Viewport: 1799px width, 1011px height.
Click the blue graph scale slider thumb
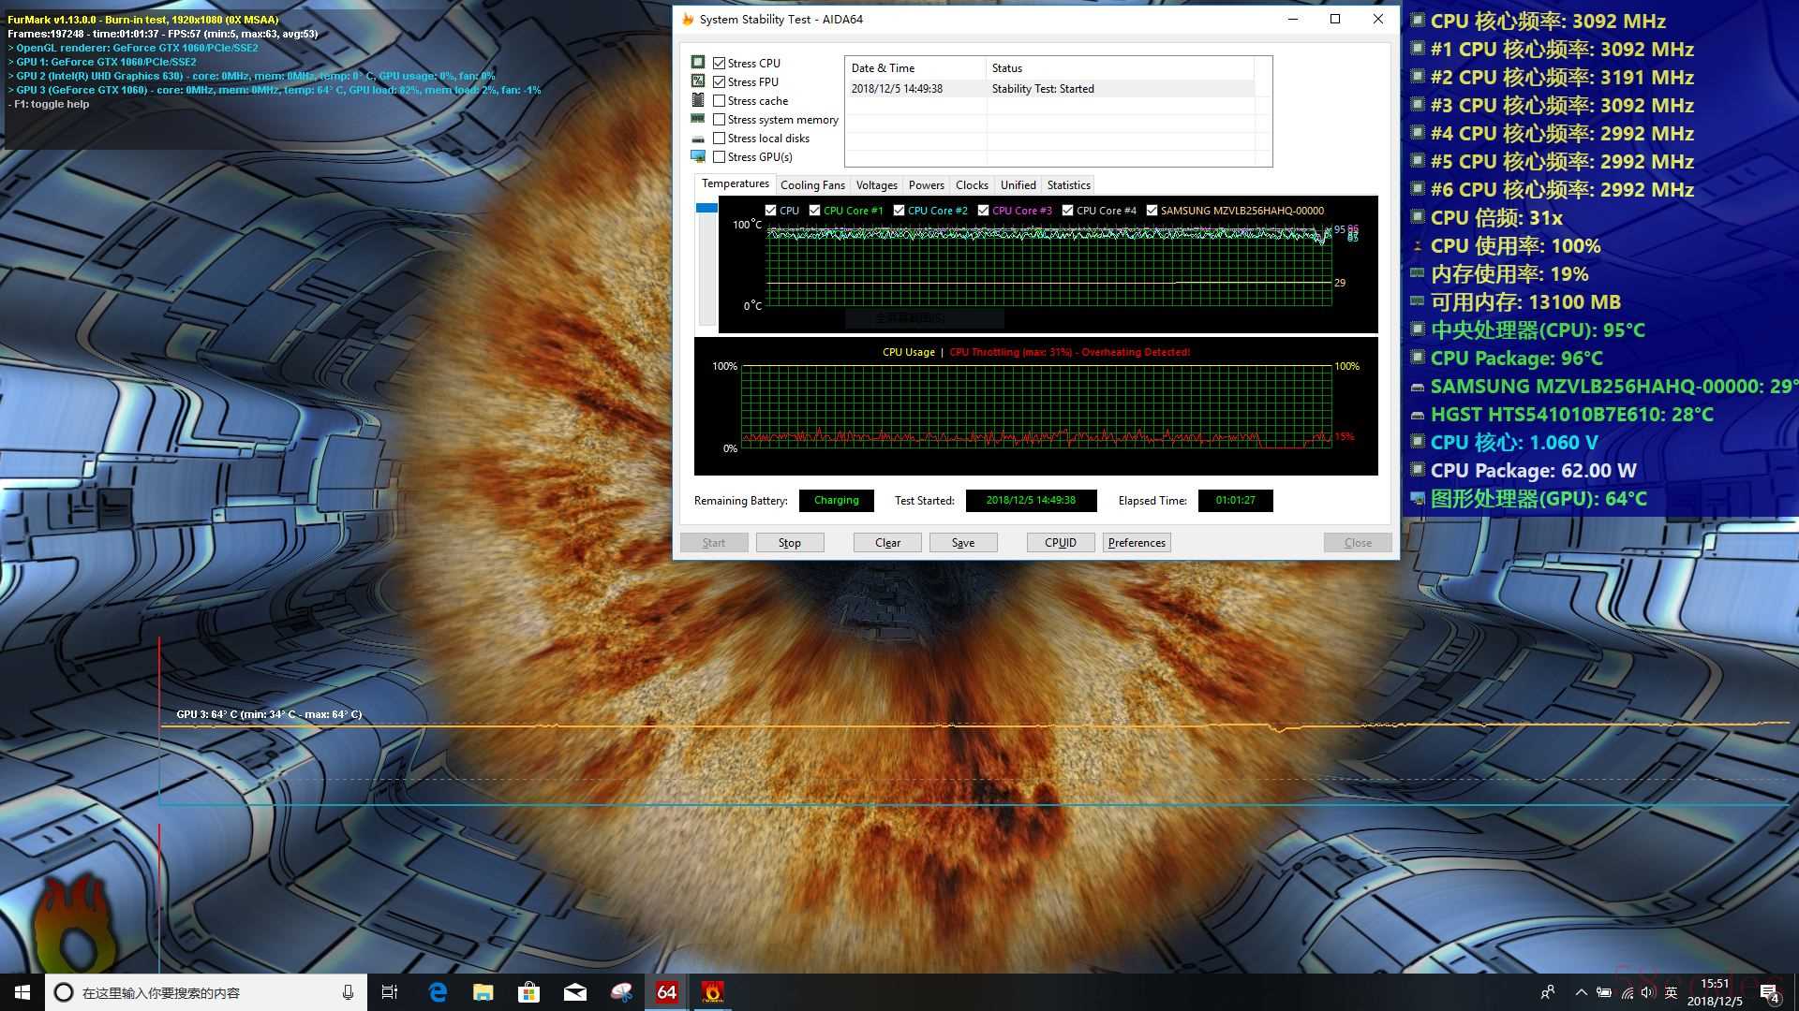click(x=707, y=208)
